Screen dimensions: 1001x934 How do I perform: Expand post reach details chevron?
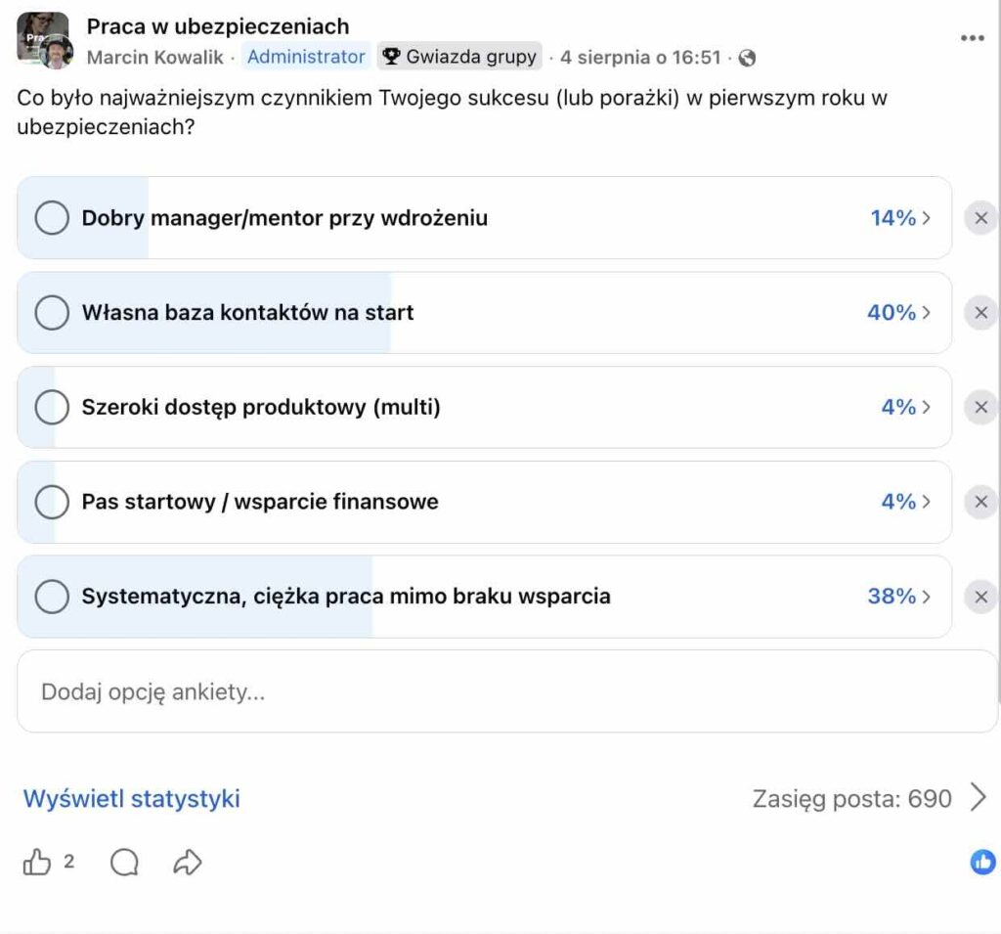click(x=978, y=797)
